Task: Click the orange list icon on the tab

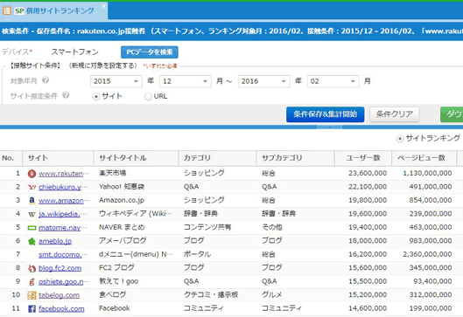Action: click(x=7, y=10)
